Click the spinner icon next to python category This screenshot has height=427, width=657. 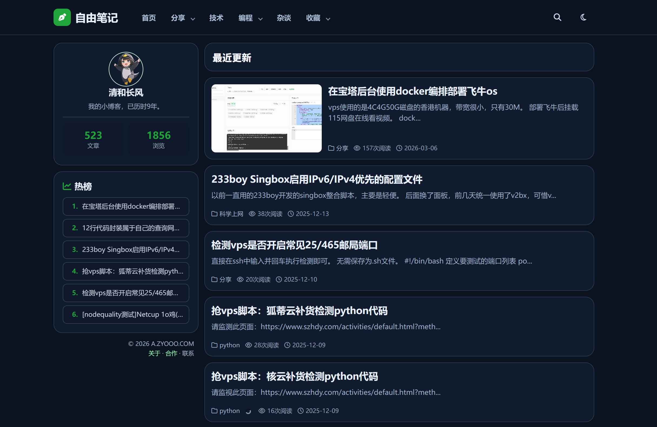tap(248, 411)
